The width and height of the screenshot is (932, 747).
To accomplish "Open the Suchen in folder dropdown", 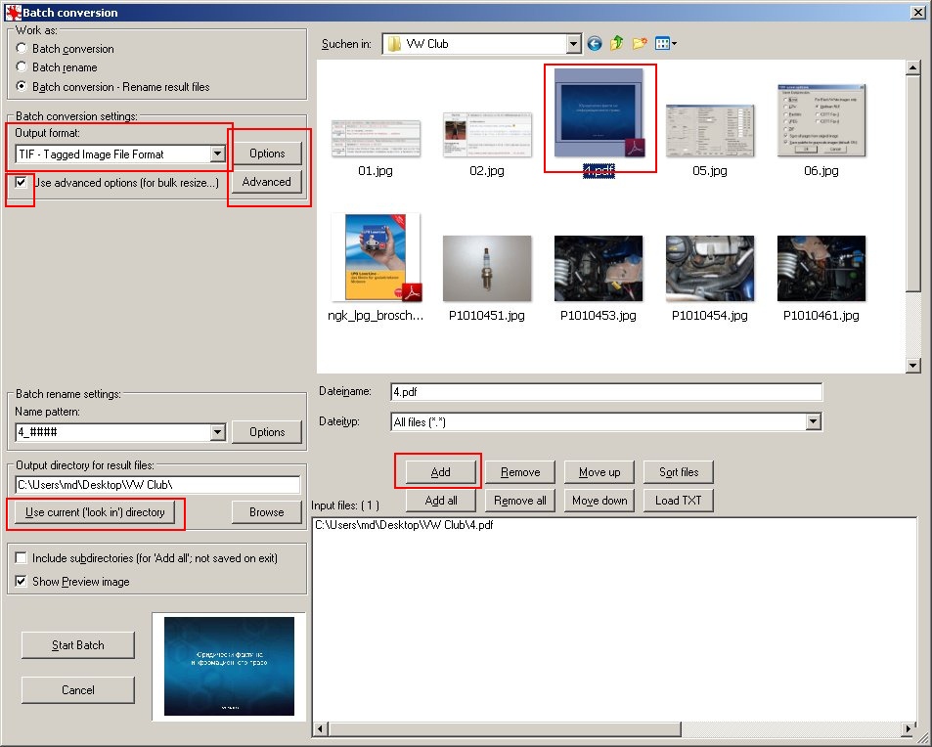I will (x=572, y=44).
